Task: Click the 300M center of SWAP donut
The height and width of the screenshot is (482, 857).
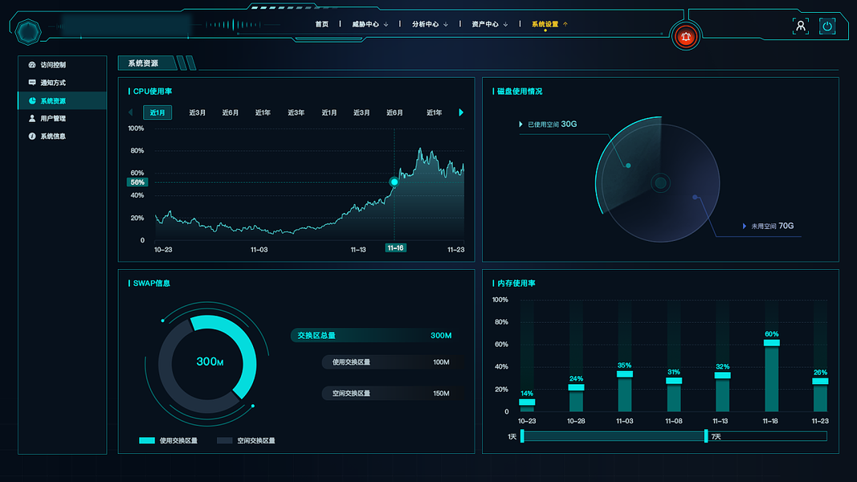Action: tap(210, 361)
